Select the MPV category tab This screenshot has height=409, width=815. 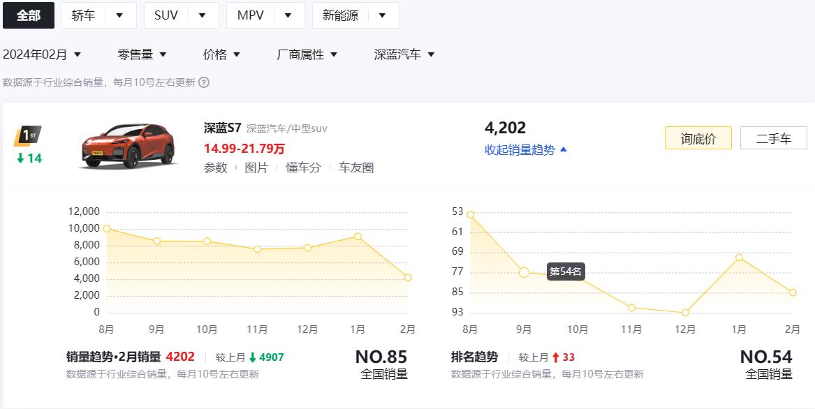tap(251, 15)
